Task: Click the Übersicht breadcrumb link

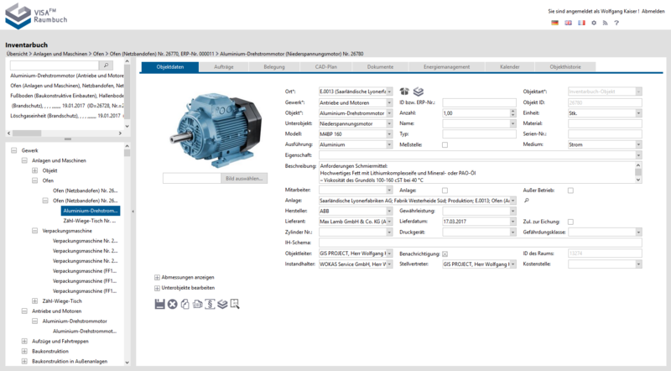Action: 17,54
